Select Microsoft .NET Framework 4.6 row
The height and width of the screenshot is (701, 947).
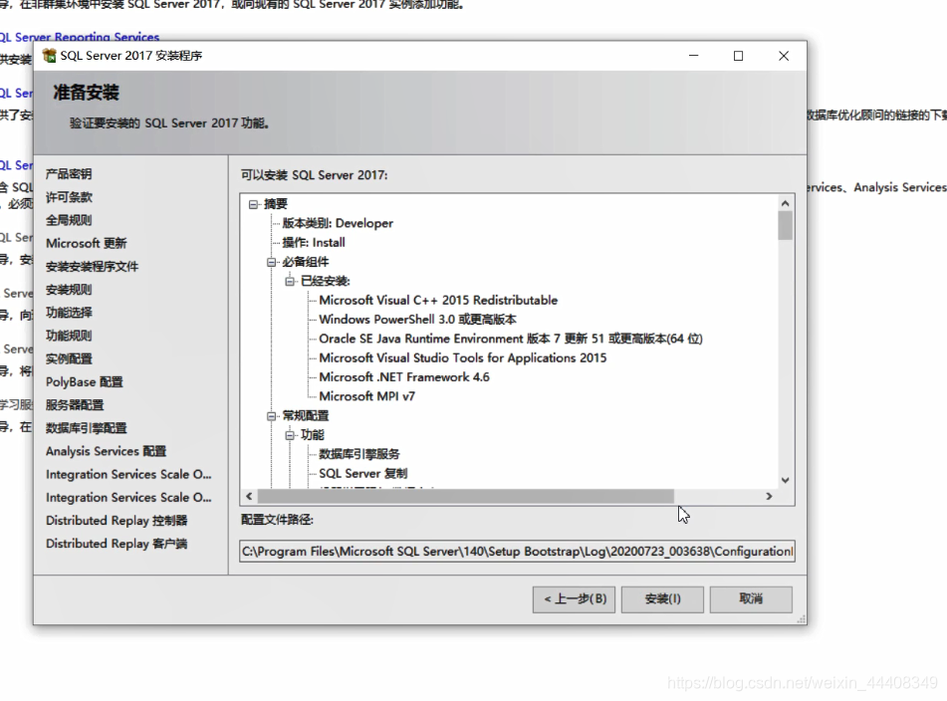(404, 377)
